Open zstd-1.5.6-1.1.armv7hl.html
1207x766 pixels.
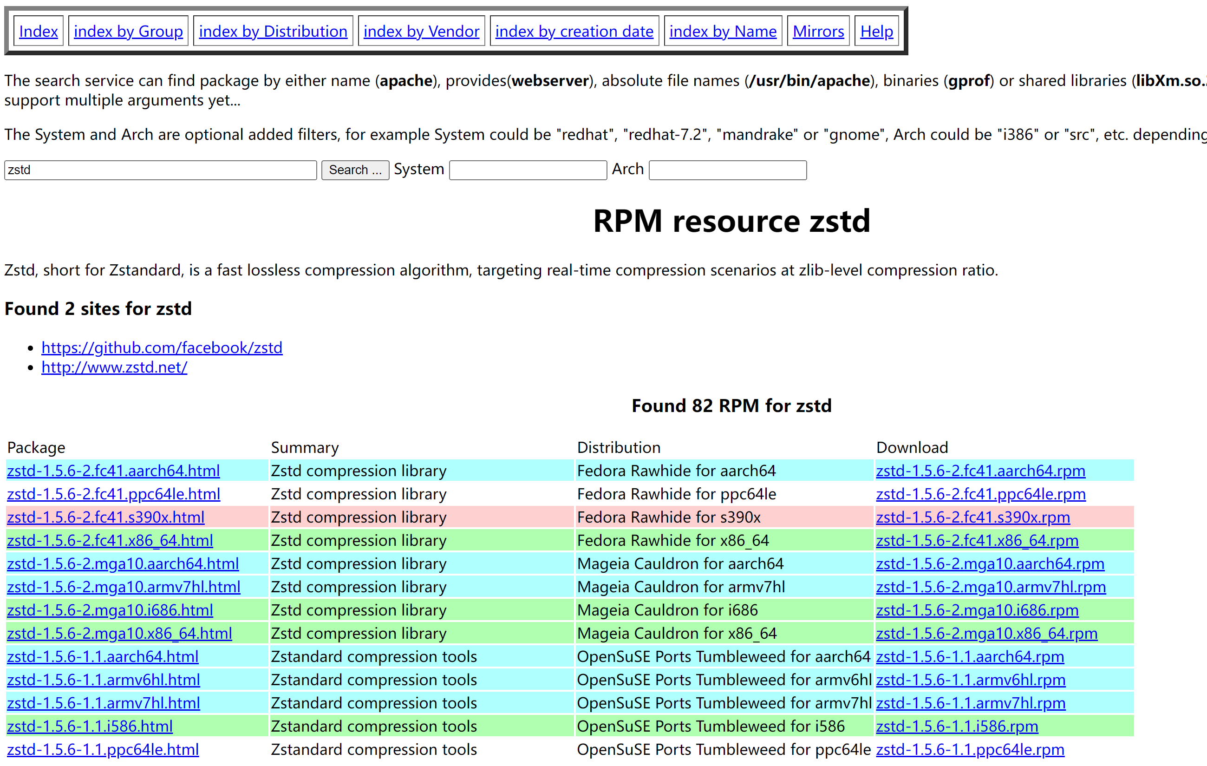click(x=103, y=703)
